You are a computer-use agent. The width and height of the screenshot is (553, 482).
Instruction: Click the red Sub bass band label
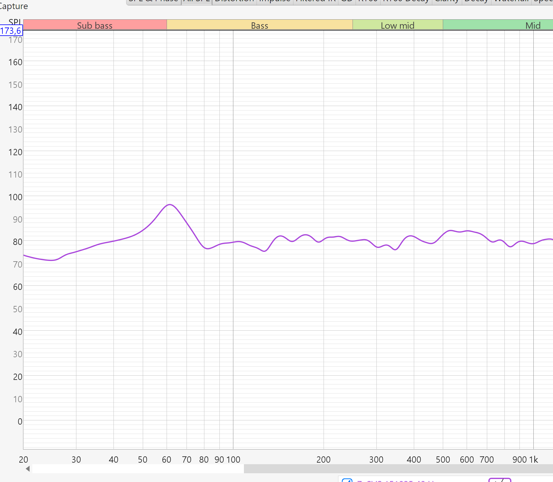tap(95, 25)
